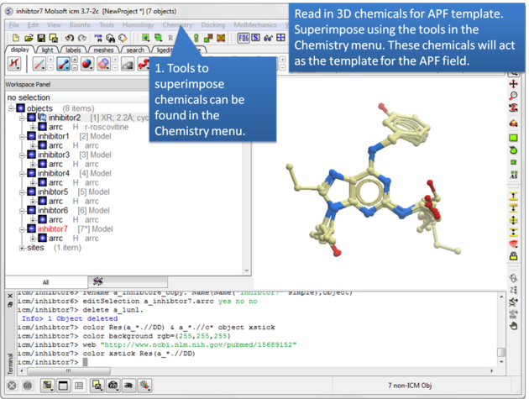Image resolution: width=529 pixels, height=399 pixels.
Task: Toggle display box for inhibtor7 object
Action: [x=31, y=229]
